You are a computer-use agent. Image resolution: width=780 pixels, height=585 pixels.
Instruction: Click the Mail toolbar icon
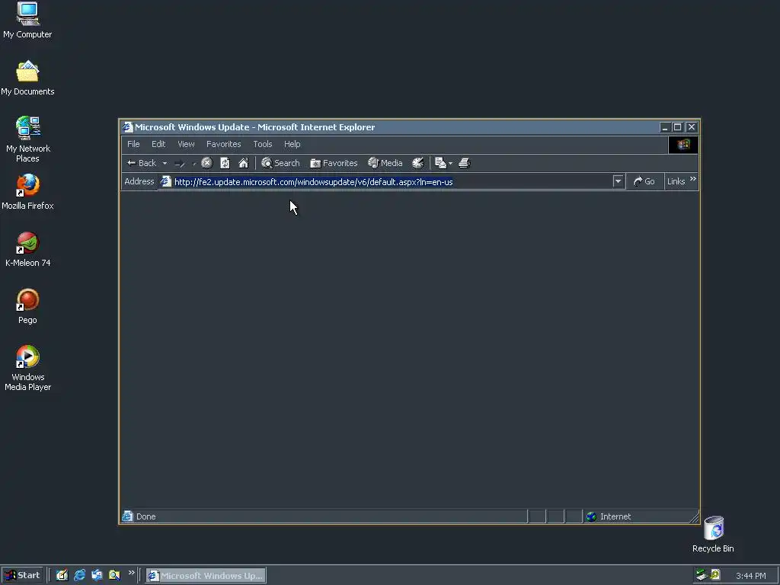click(440, 163)
